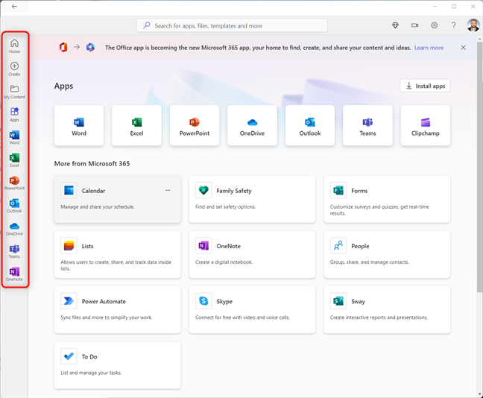Click the vertical scrollbar thumb
The width and height of the screenshot is (483, 398).
(x=479, y=167)
